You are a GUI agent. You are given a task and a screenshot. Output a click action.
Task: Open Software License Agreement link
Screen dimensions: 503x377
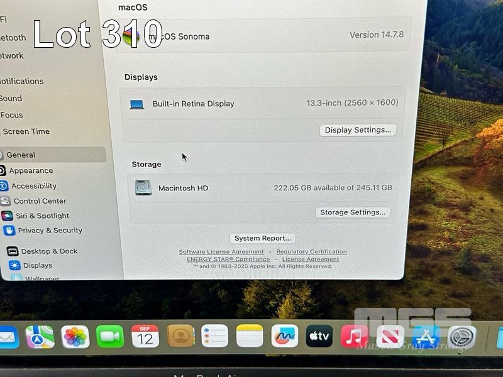[x=221, y=252]
